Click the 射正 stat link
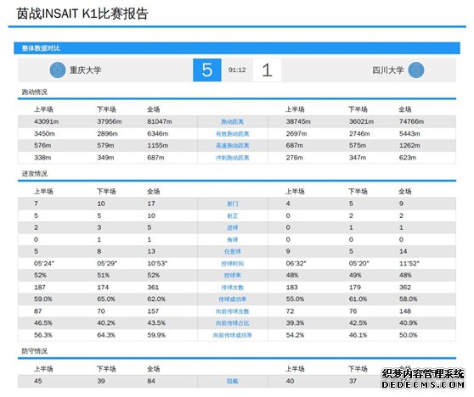474x397 pixels. [233, 215]
